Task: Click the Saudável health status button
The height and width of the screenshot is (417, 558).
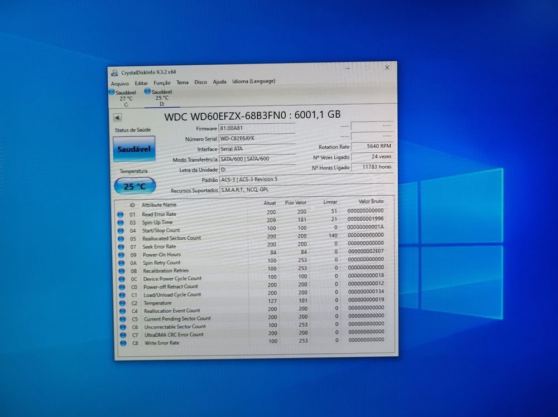Action: tap(134, 149)
